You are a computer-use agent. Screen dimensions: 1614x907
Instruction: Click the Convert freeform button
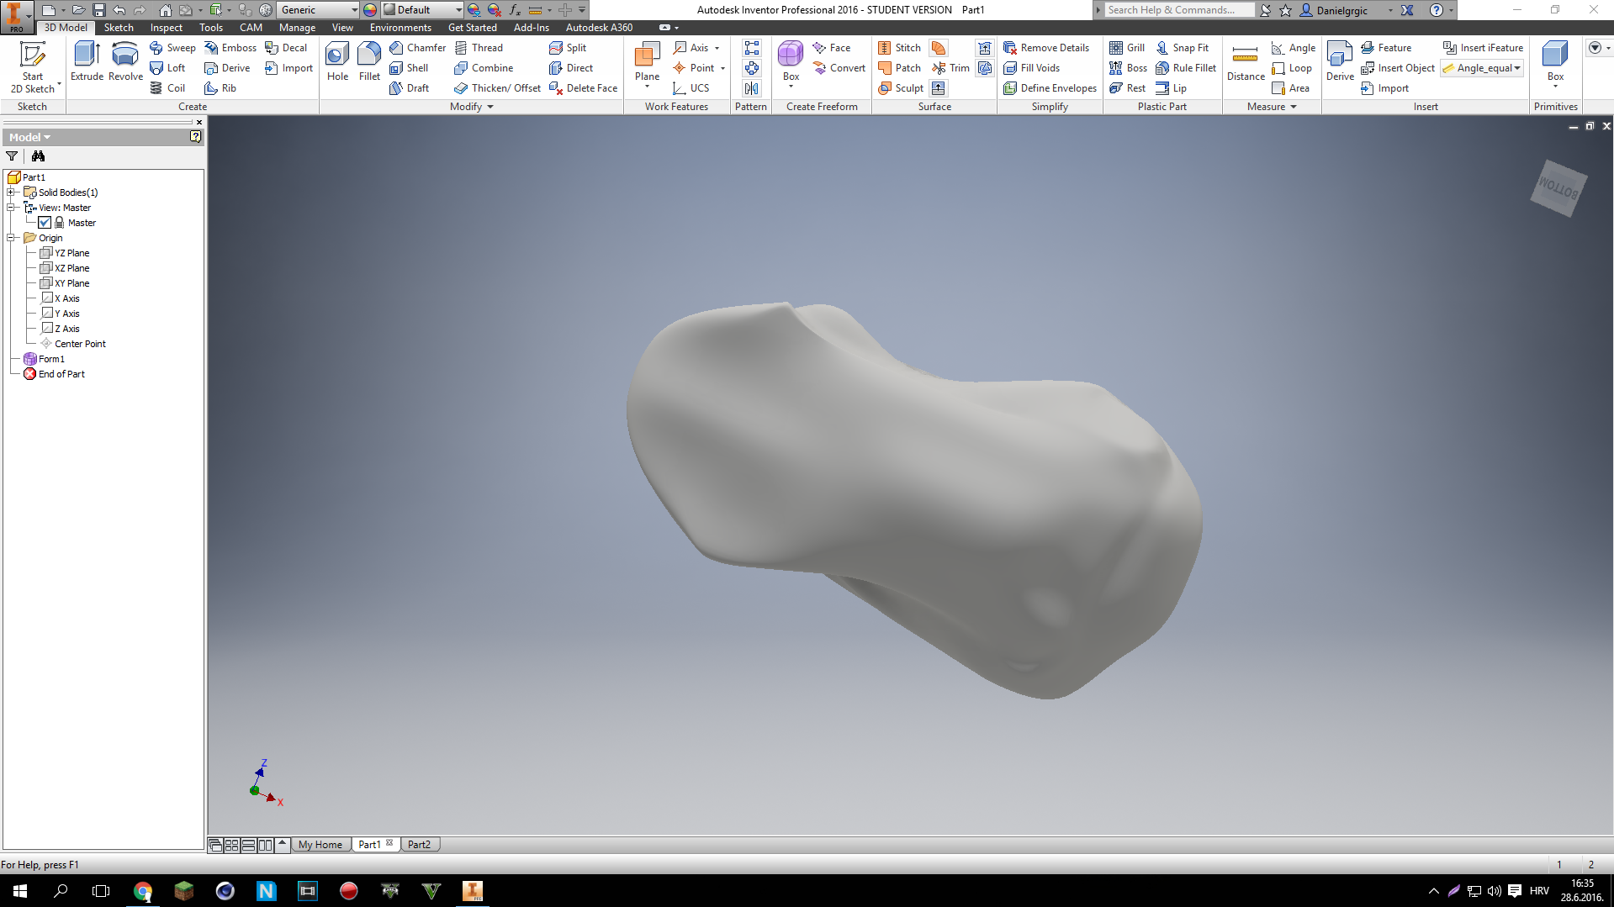[839, 68]
